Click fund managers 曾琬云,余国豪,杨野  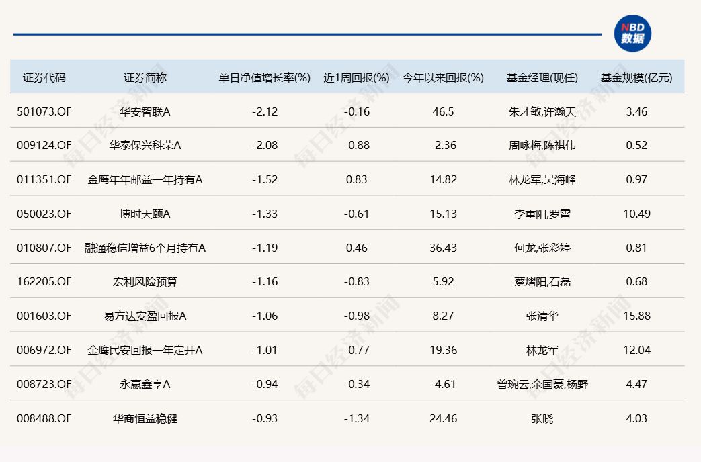542,384
